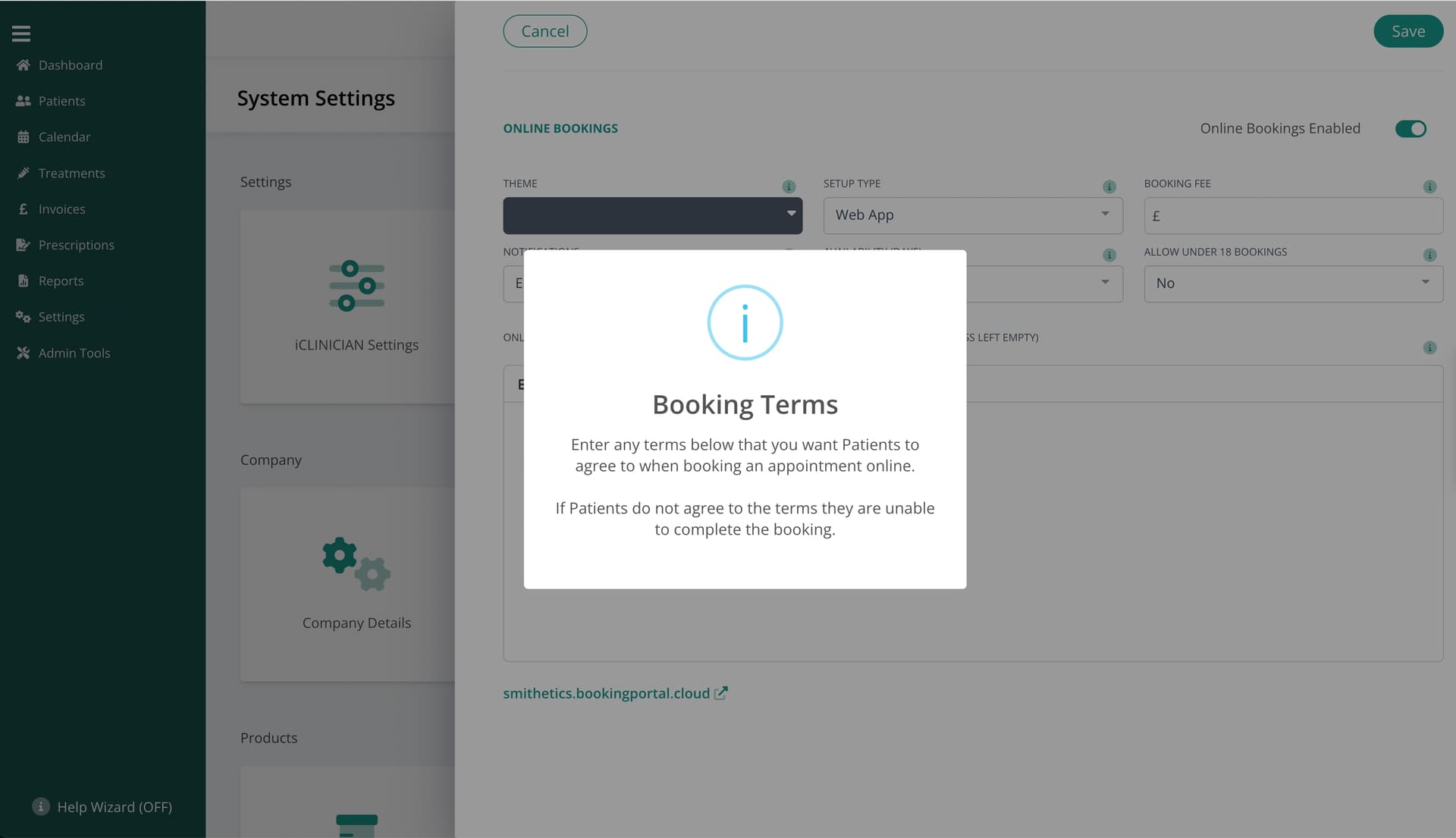Open the Theme dropdown

click(652, 215)
